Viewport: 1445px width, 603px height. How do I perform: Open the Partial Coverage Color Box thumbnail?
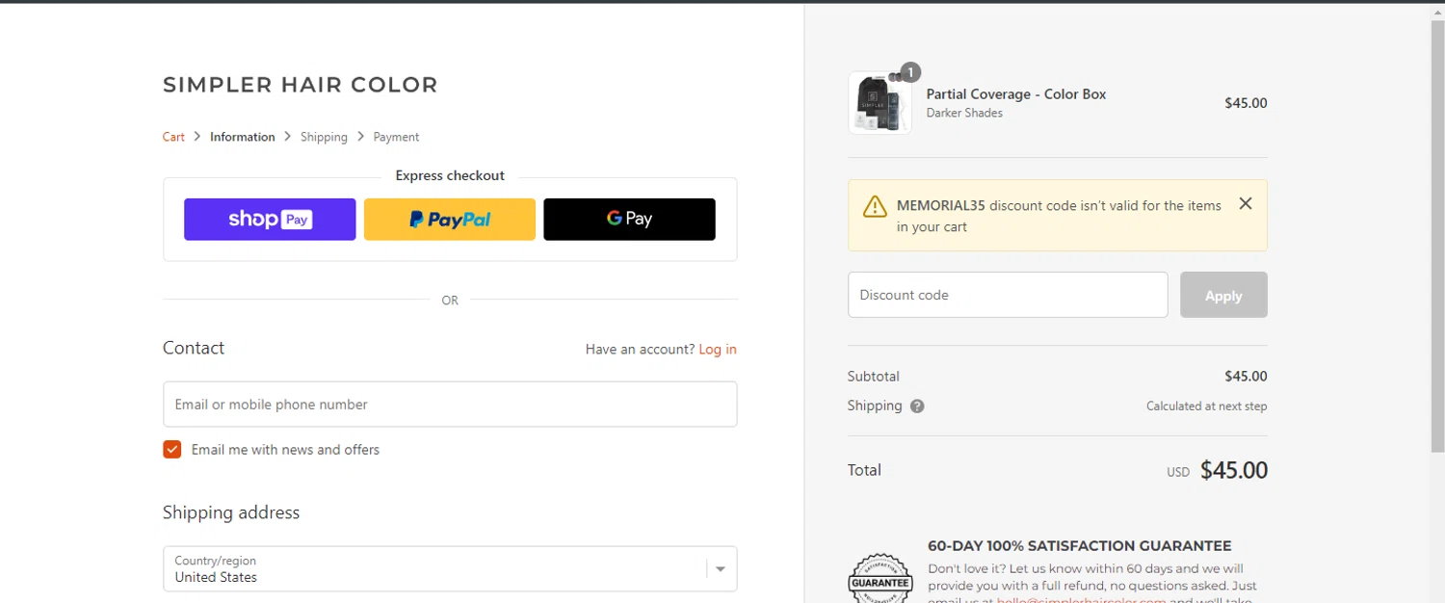(880, 103)
